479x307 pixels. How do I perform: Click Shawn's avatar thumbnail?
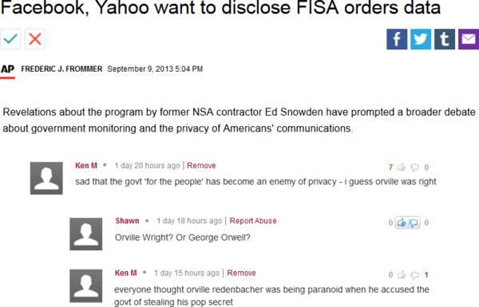pyautogui.click(x=86, y=234)
